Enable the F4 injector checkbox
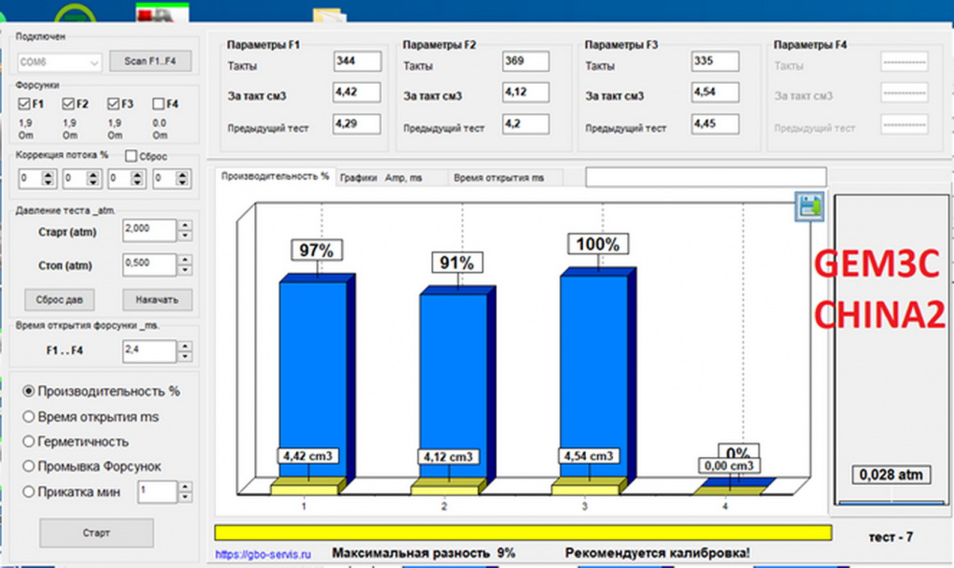This screenshot has height=568, width=954. click(x=158, y=104)
